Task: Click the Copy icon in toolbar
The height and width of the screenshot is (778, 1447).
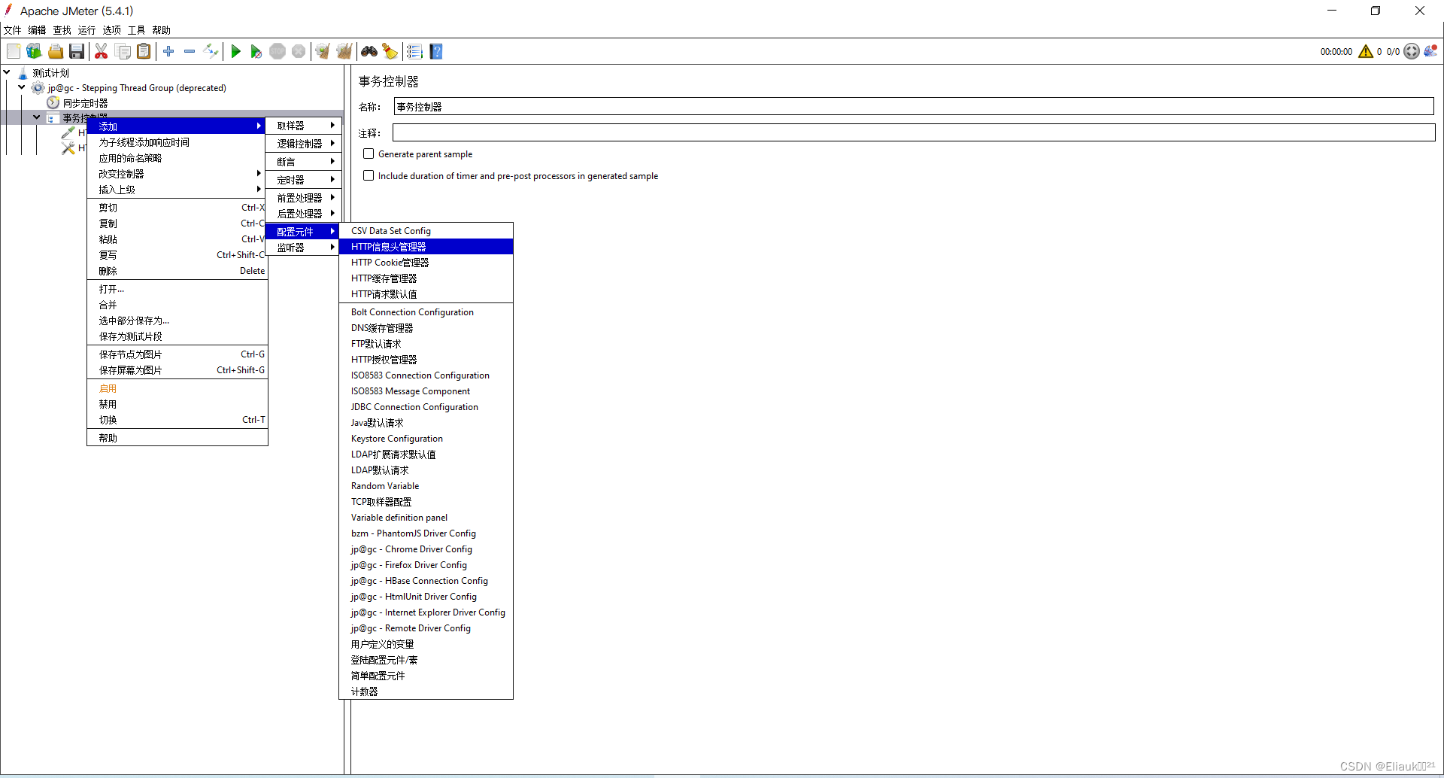Action: point(123,51)
